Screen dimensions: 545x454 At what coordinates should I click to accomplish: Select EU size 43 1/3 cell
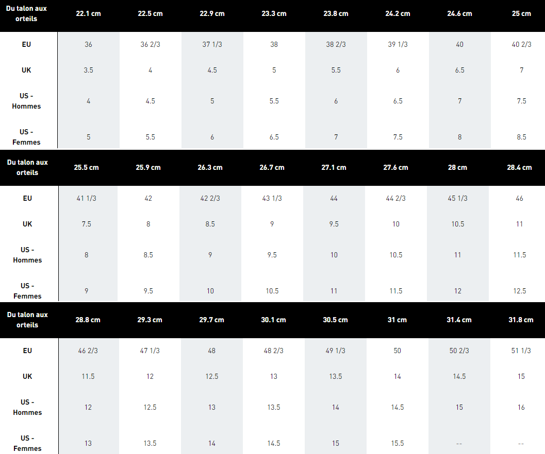coord(272,198)
